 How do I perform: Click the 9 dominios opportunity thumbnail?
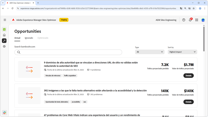pos(29,69)
